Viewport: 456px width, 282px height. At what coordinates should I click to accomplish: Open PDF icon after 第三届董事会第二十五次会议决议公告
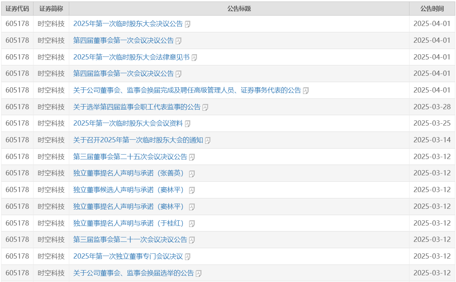[192, 157]
